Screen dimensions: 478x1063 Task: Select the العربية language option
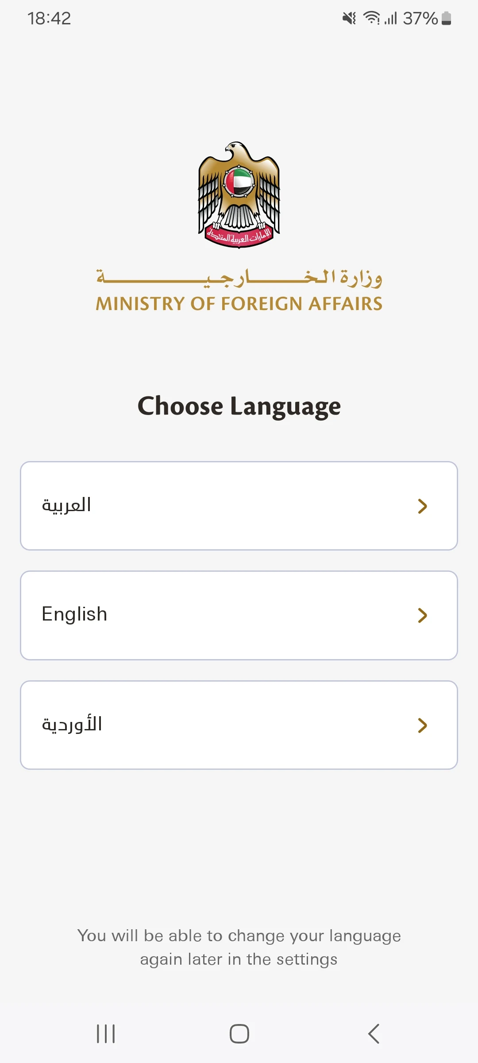pos(239,506)
